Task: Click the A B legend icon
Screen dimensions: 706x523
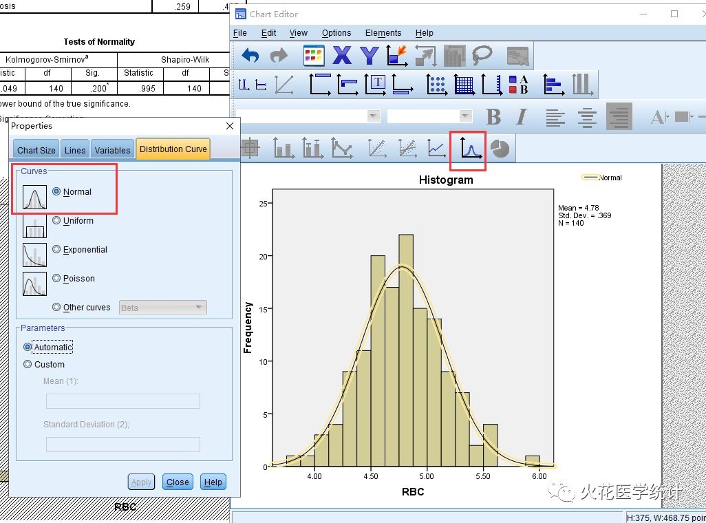Action: [518, 84]
